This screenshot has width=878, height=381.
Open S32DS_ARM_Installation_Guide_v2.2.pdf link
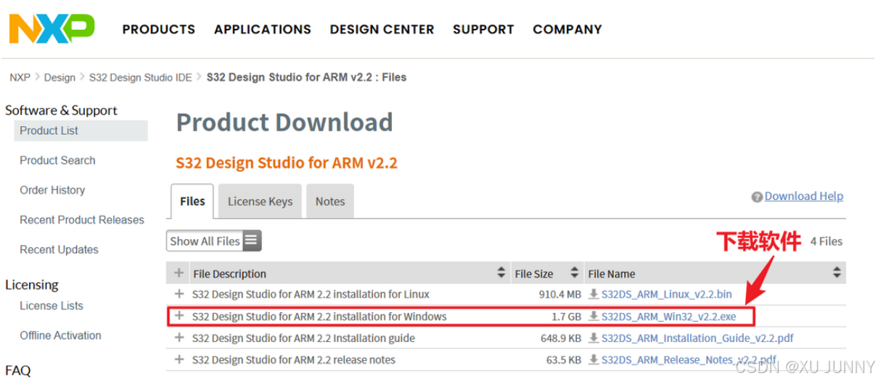click(697, 338)
